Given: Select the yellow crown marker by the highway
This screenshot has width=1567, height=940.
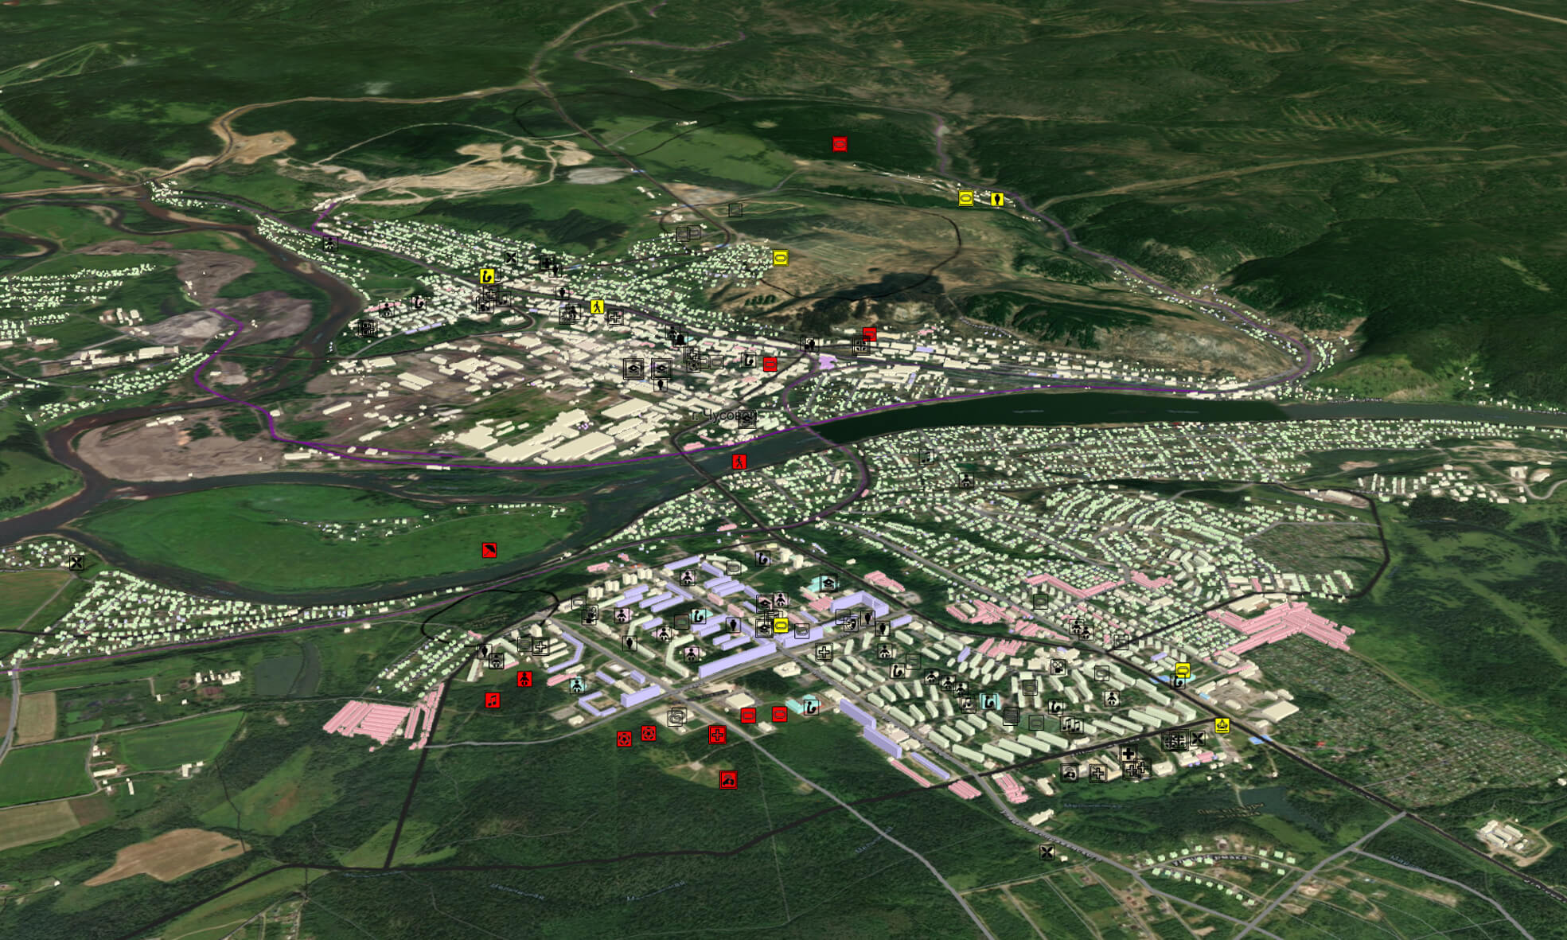Looking at the screenshot, I should (1222, 725).
